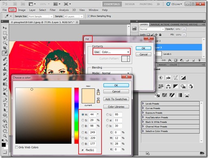Select the Crop tool
Image resolution: width=208 pixels, height=158 pixels.
5,48
